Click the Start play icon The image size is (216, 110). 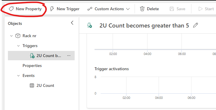point(200,9)
